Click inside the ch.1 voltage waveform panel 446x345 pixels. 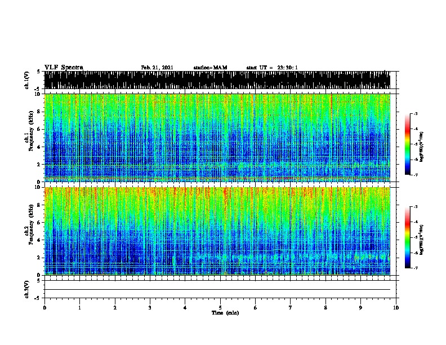tap(217, 80)
